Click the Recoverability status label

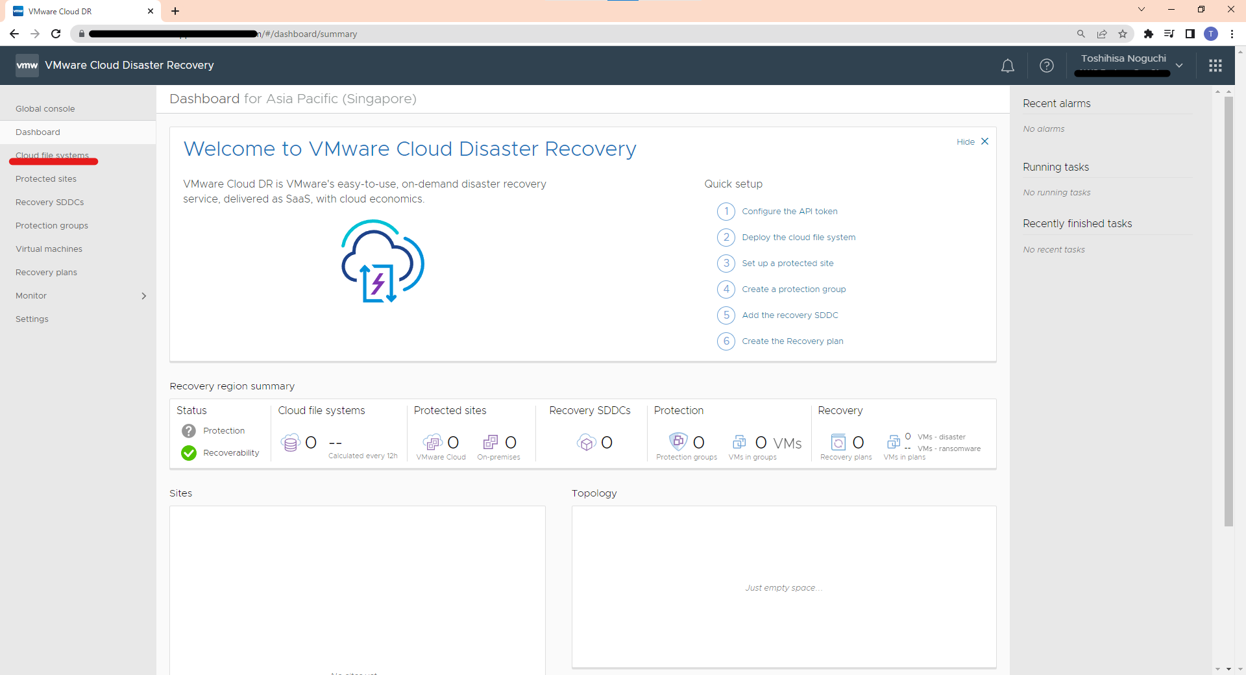coord(231,453)
